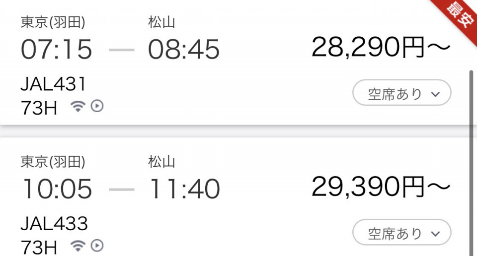Tap the Wi-Fi icon for JAL431
The height and width of the screenshot is (256, 477).
[78, 106]
